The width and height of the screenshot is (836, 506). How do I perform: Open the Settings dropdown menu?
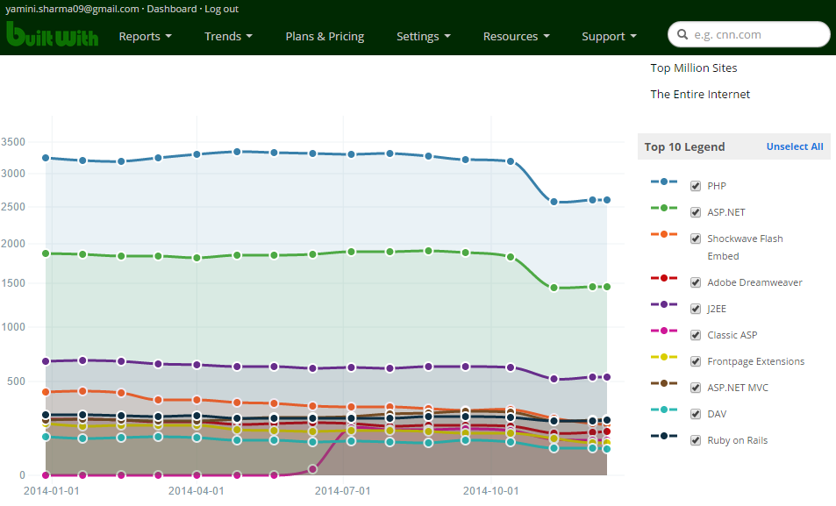[424, 36]
